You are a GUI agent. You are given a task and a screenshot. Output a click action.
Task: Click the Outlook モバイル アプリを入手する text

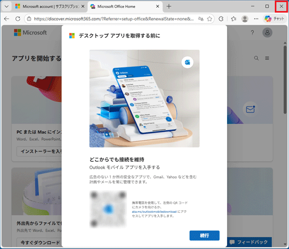point(125,168)
